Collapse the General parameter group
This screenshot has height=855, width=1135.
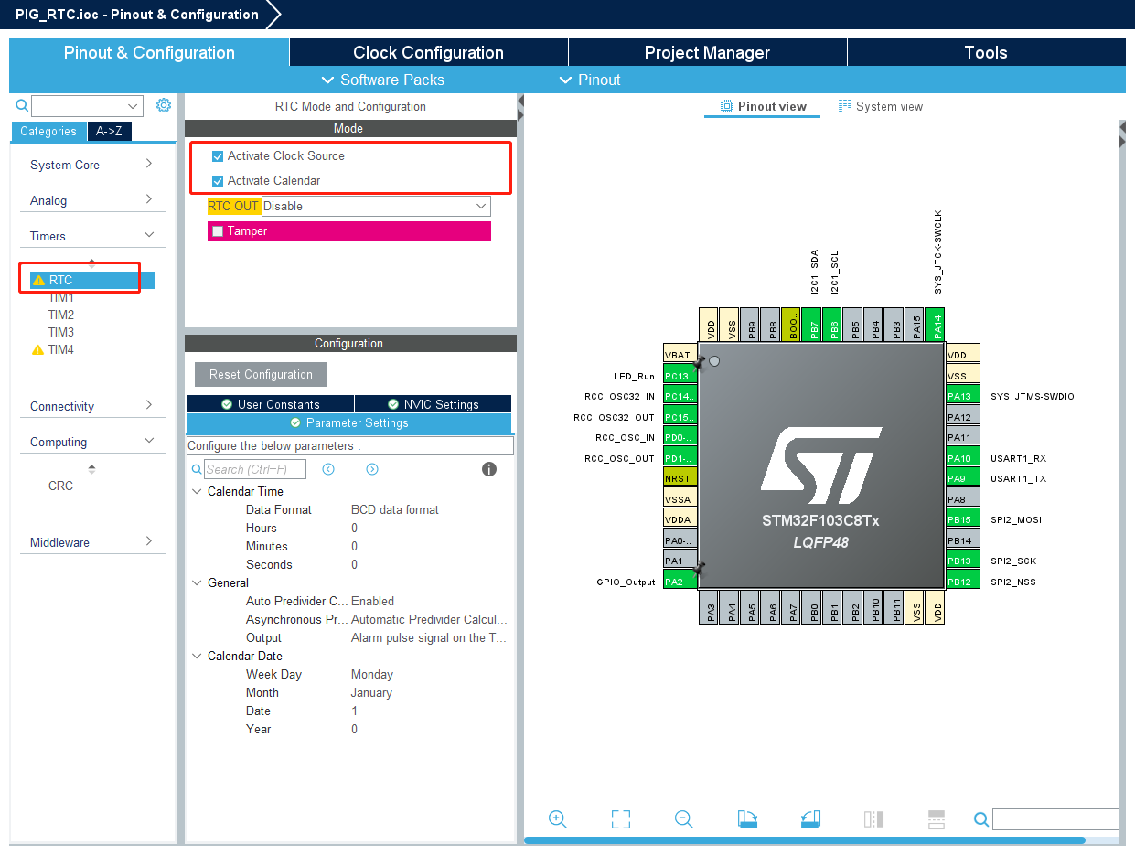[197, 582]
